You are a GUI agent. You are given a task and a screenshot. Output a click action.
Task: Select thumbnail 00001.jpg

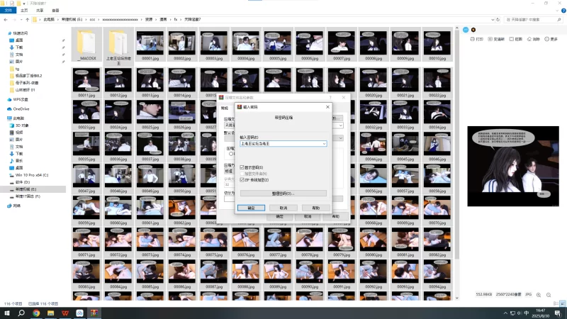pyautogui.click(x=150, y=45)
